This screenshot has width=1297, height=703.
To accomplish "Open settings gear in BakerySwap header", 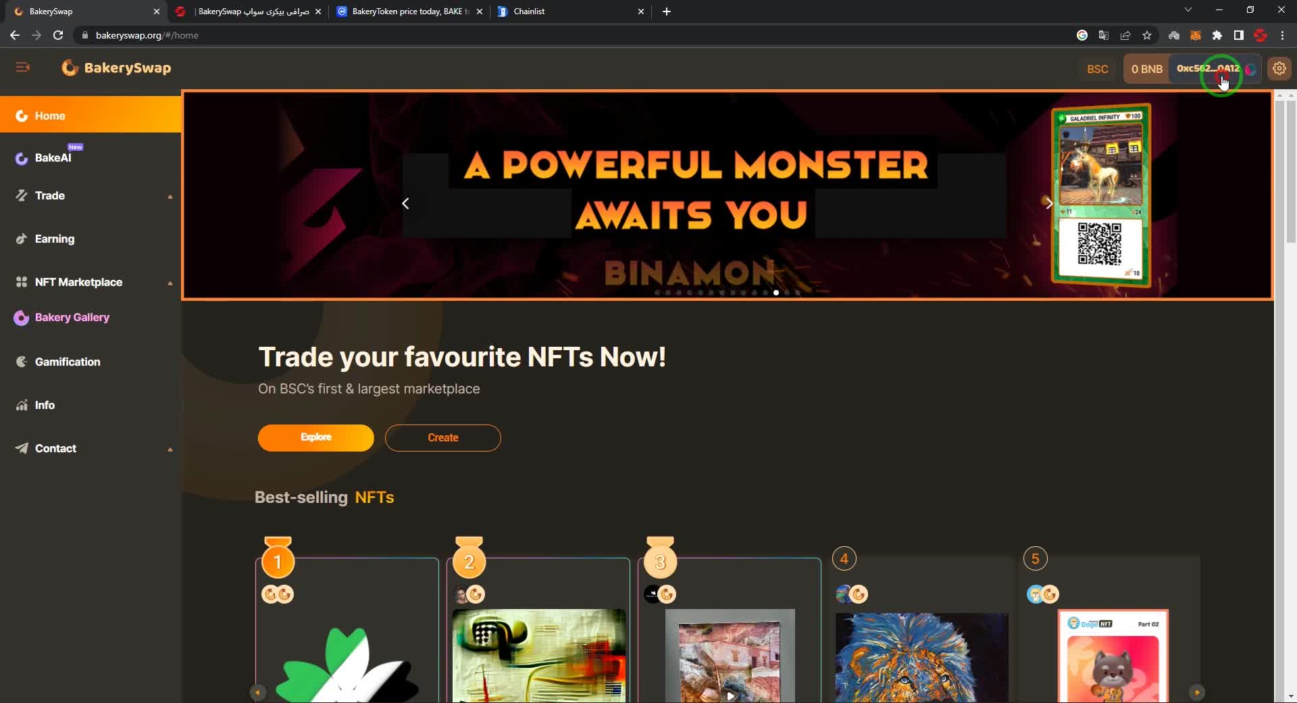I will pos(1279,68).
